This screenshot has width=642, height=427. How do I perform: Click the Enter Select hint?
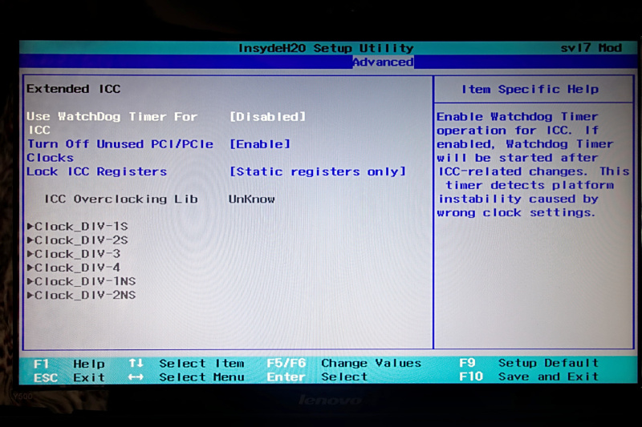[x=317, y=377]
